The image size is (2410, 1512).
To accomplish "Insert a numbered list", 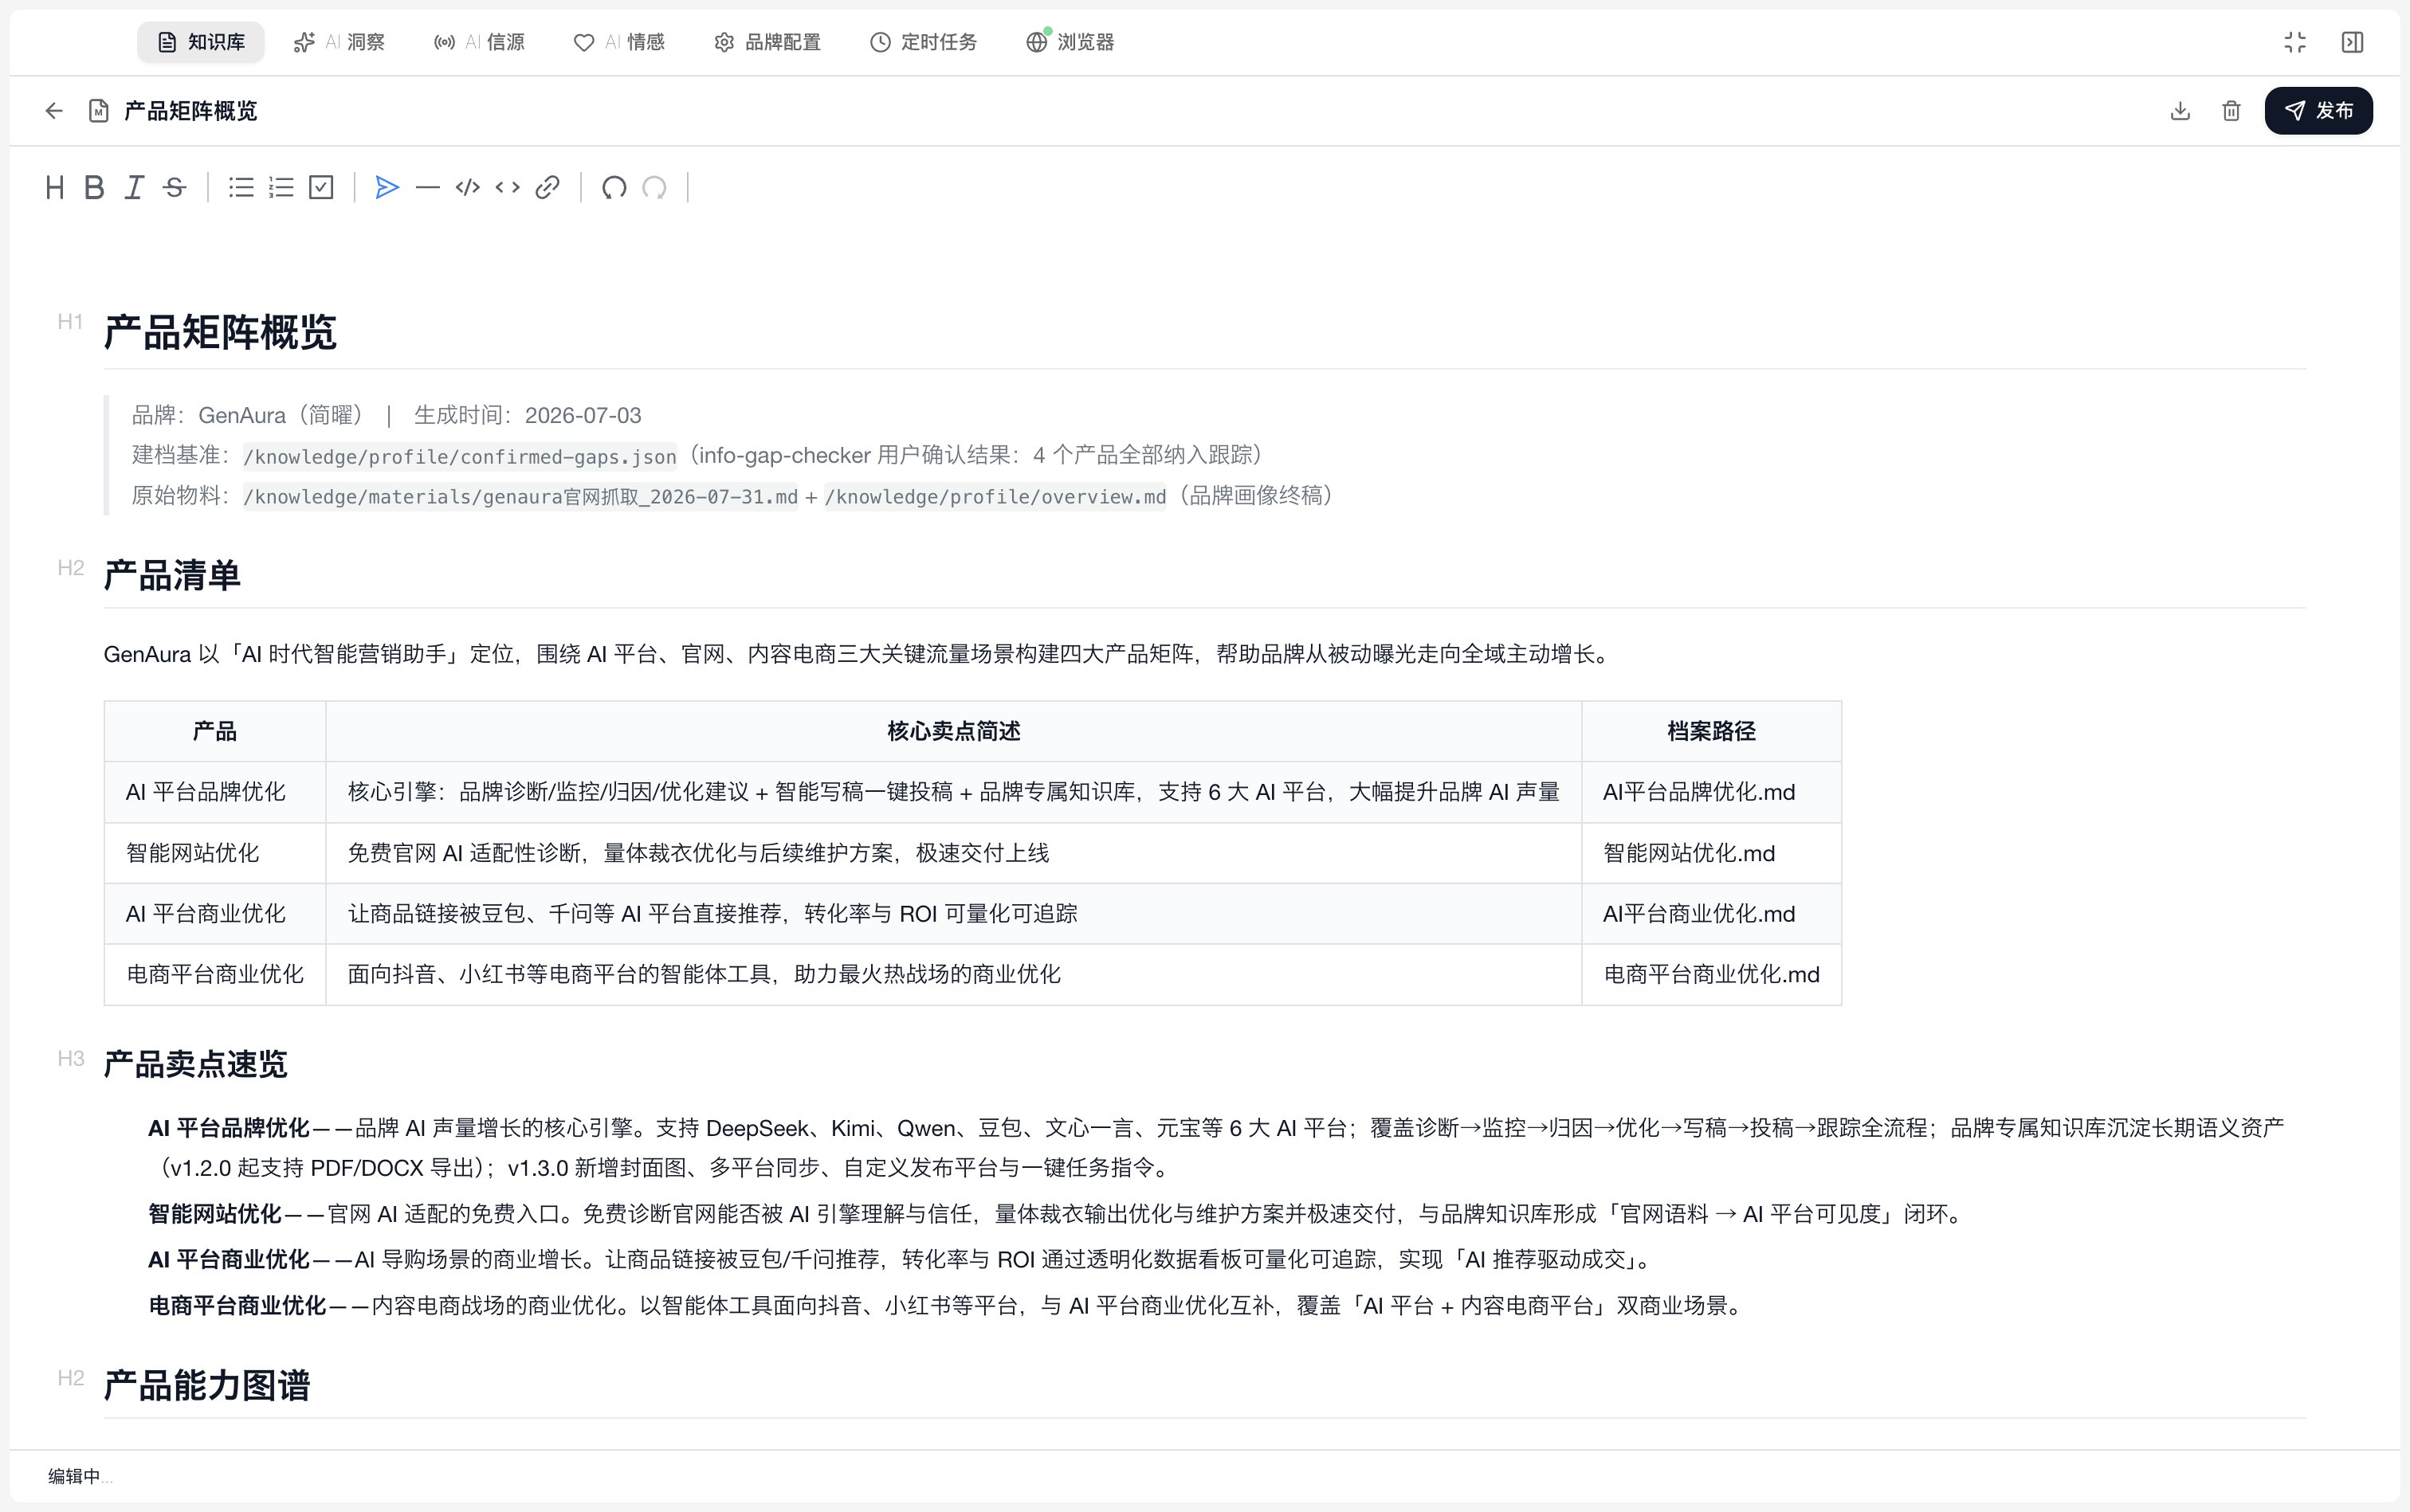I will pyautogui.click(x=281, y=187).
